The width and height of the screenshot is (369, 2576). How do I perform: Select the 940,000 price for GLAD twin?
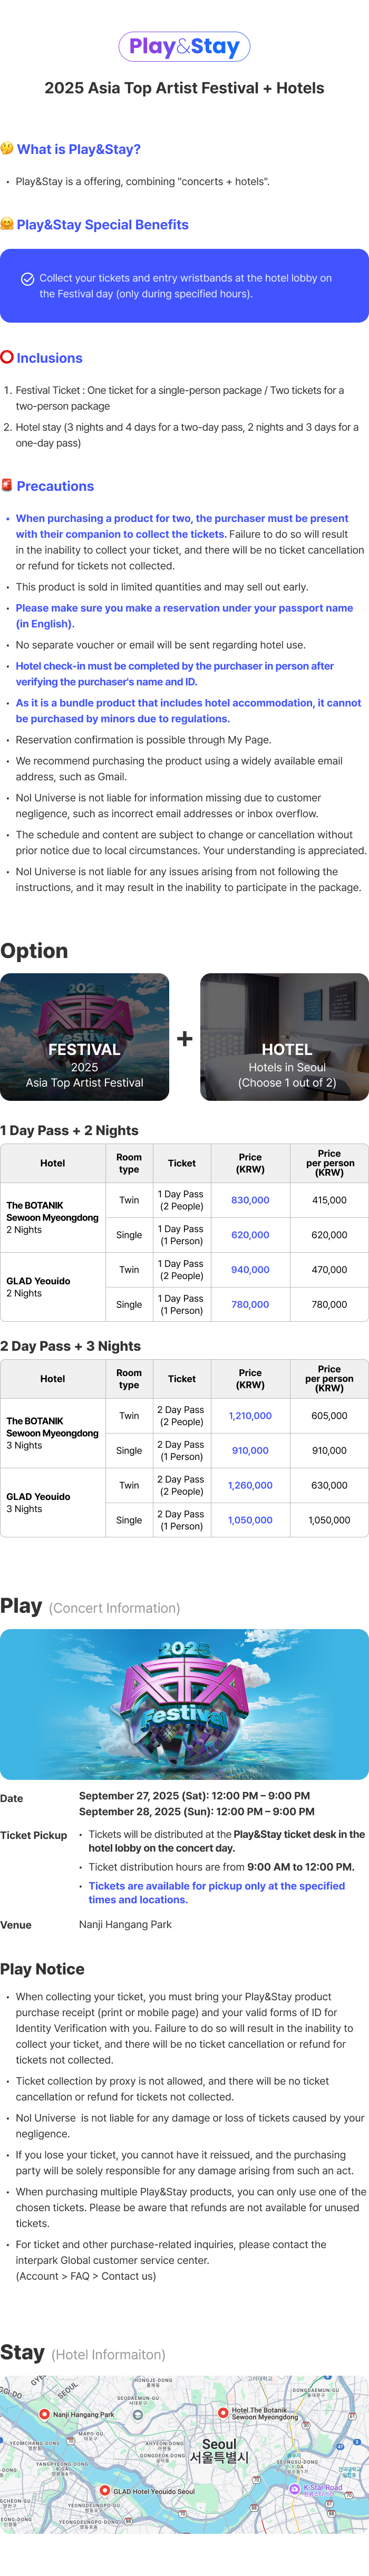(250, 1270)
